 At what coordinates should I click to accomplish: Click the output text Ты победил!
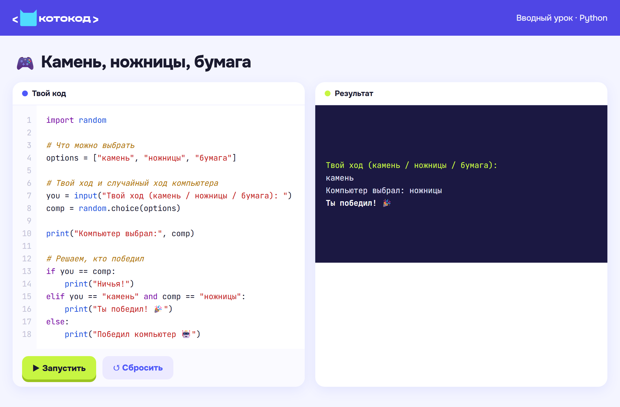point(351,203)
